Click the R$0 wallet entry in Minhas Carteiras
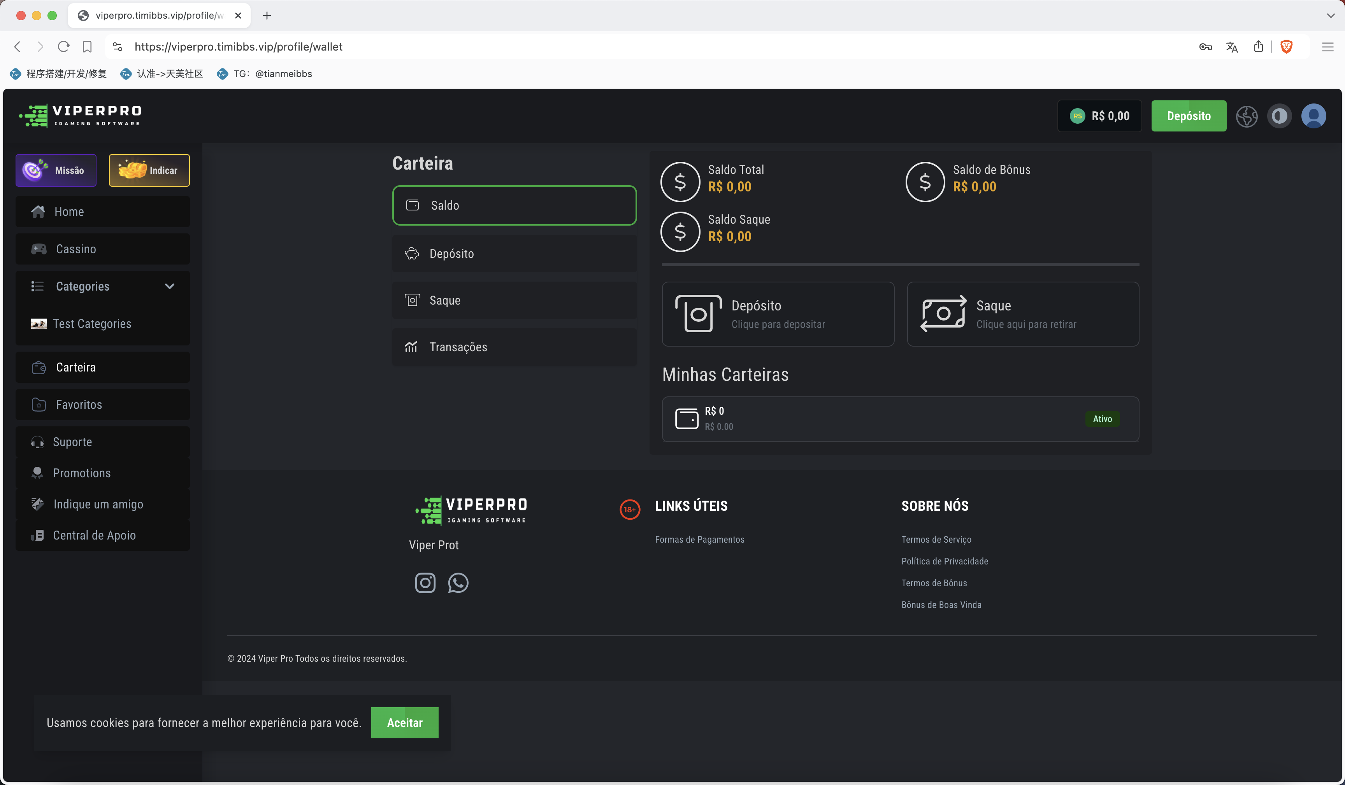 tap(900, 419)
